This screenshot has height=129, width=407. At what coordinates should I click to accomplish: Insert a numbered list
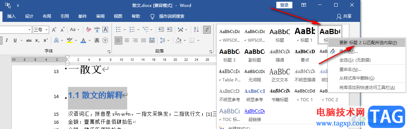pyautogui.click(x=132, y=30)
